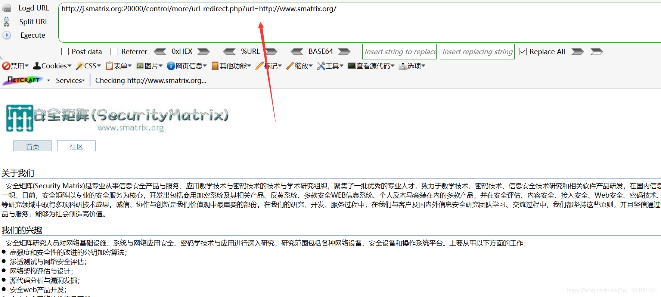Open the 禁用 dropdown menu
Image resolution: width=661 pixels, height=297 pixels.
(19, 66)
